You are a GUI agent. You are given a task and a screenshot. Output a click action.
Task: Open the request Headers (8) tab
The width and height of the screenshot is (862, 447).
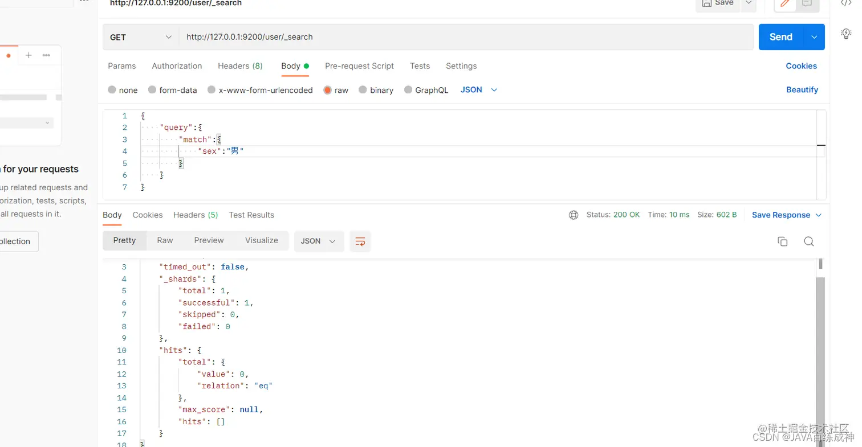tap(240, 66)
